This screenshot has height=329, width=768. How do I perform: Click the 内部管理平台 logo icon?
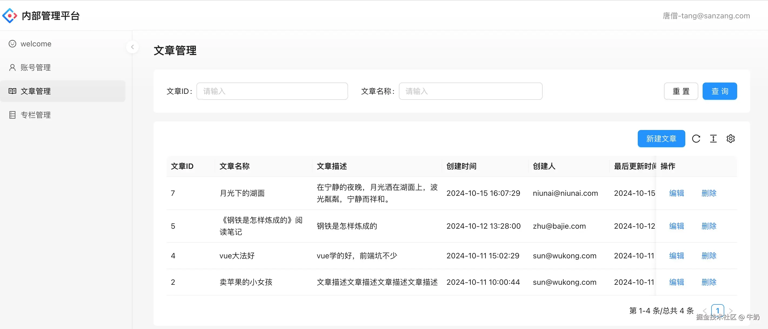pos(10,15)
